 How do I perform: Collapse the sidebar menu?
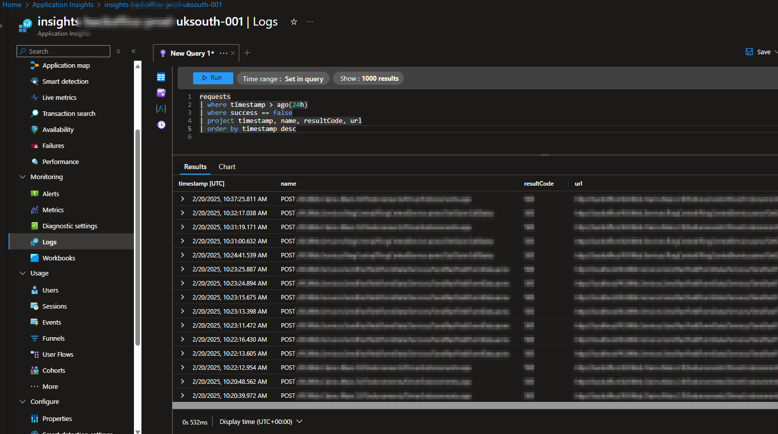tap(133, 51)
